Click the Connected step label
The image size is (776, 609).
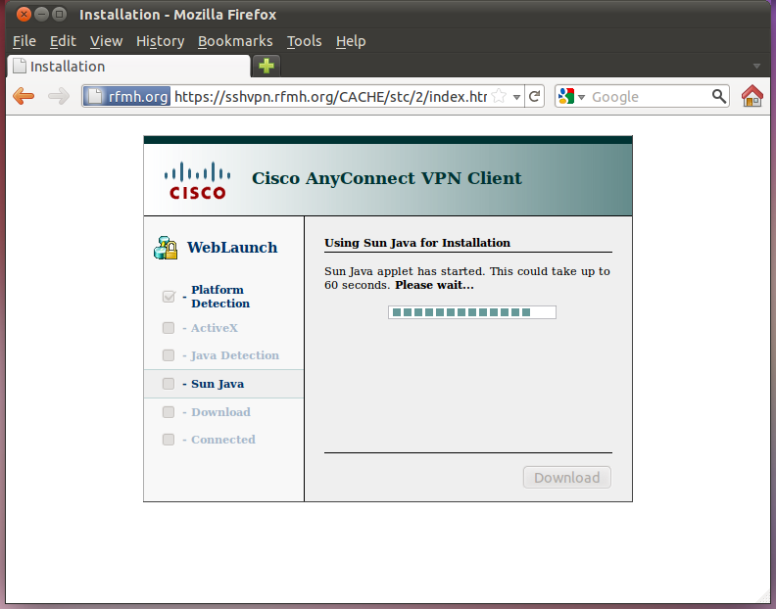[x=223, y=440]
